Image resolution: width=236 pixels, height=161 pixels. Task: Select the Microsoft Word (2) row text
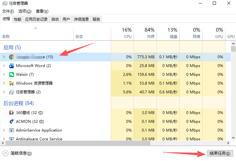pyautogui.click(x=33, y=66)
